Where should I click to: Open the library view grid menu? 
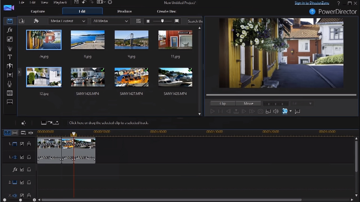pyautogui.click(x=138, y=21)
